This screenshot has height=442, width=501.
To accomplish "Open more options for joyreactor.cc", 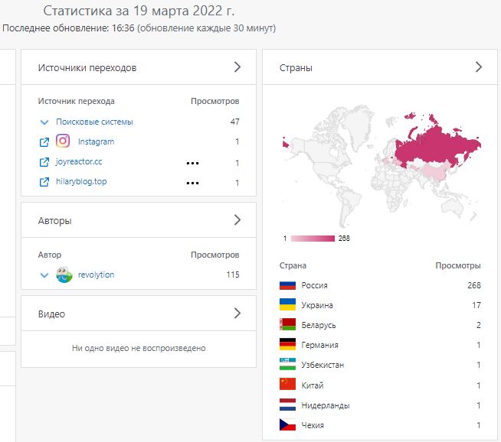I will point(193,163).
